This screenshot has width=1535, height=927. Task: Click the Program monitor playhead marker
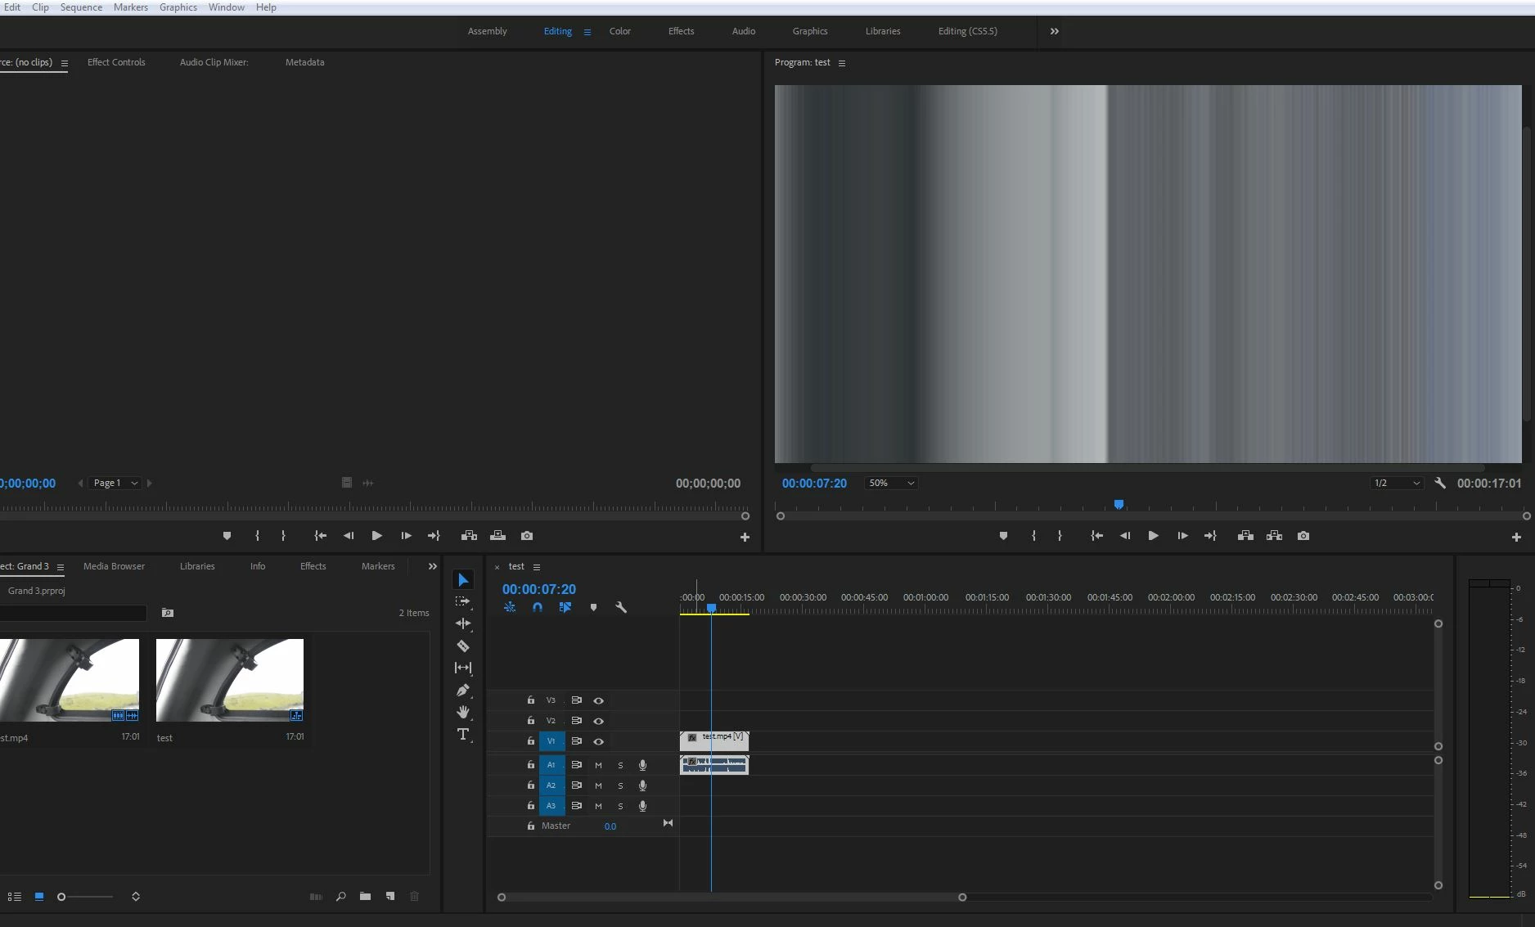1119,504
